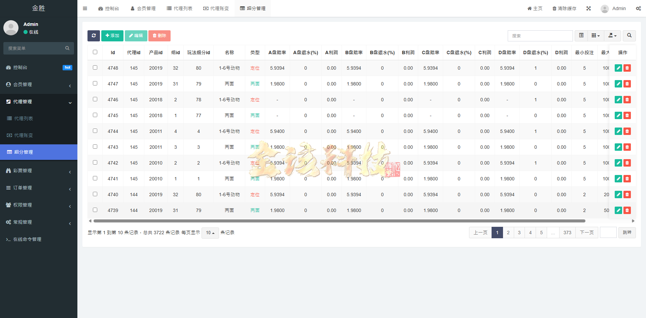Viewport: 646px width, 318px height.
Task: Click the delete trash icon for record 4739
Action: [x=627, y=210]
